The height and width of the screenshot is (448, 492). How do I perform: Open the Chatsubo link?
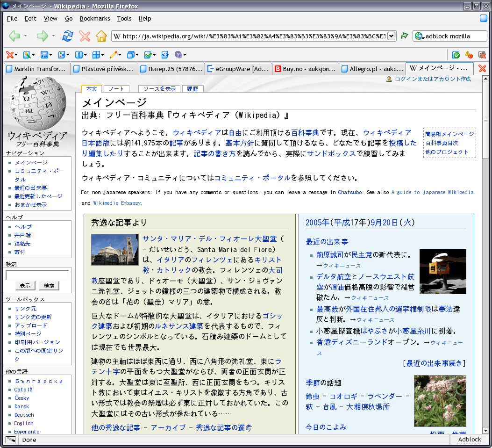[x=349, y=192]
